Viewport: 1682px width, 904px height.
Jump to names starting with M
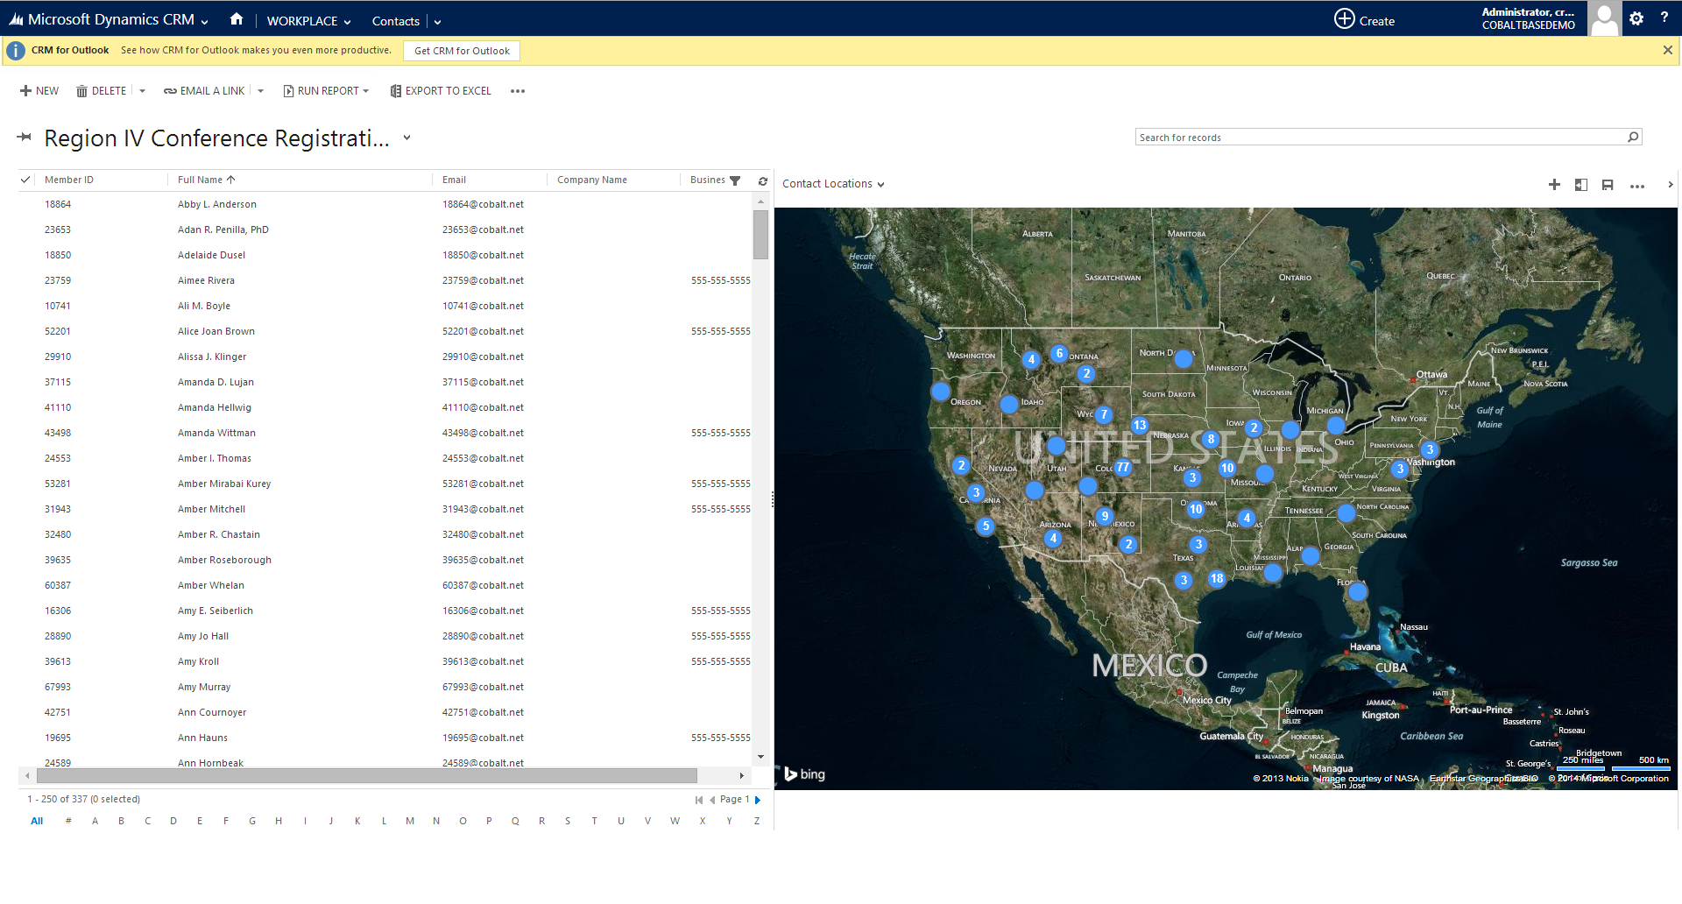pos(410,820)
